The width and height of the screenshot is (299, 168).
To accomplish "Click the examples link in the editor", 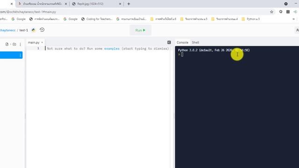I will click(x=112, y=49).
